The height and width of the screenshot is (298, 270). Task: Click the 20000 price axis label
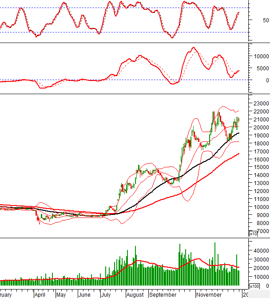260,128
